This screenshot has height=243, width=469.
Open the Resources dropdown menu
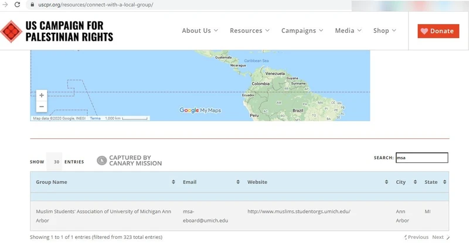pyautogui.click(x=250, y=30)
